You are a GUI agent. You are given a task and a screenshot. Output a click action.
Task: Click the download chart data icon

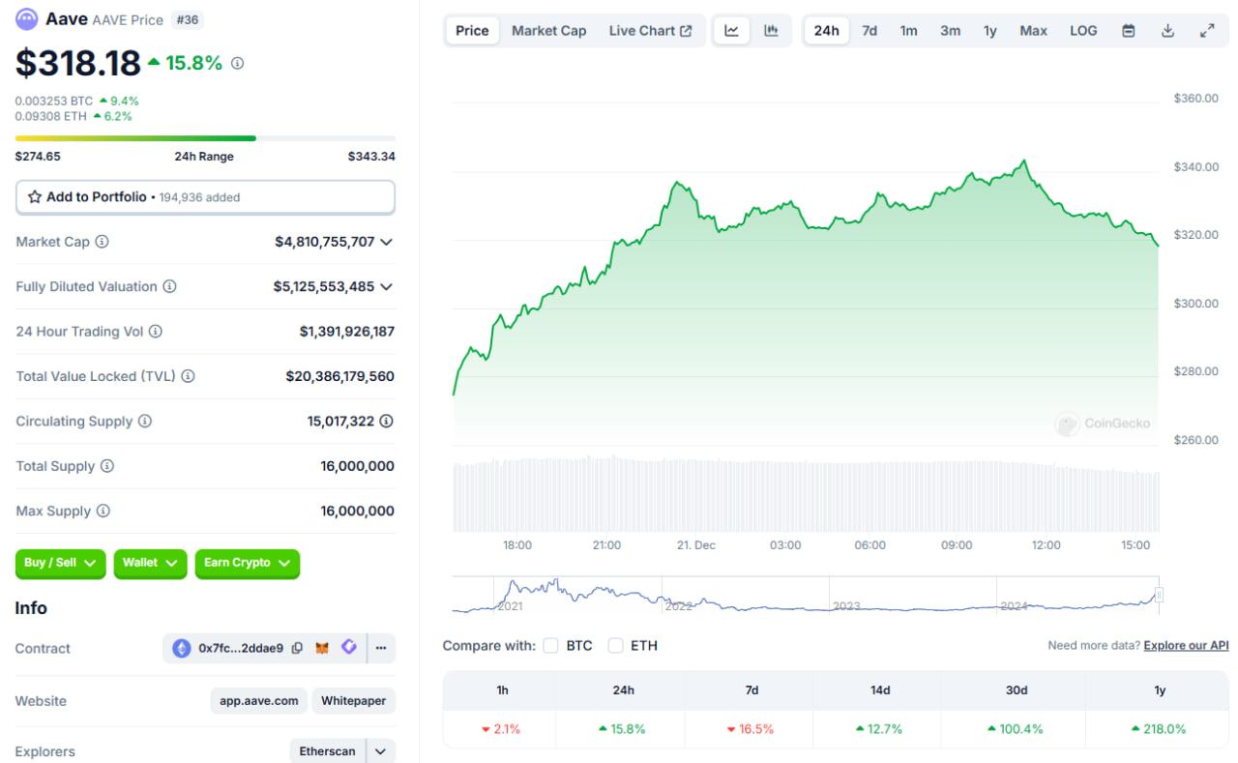click(x=1167, y=31)
